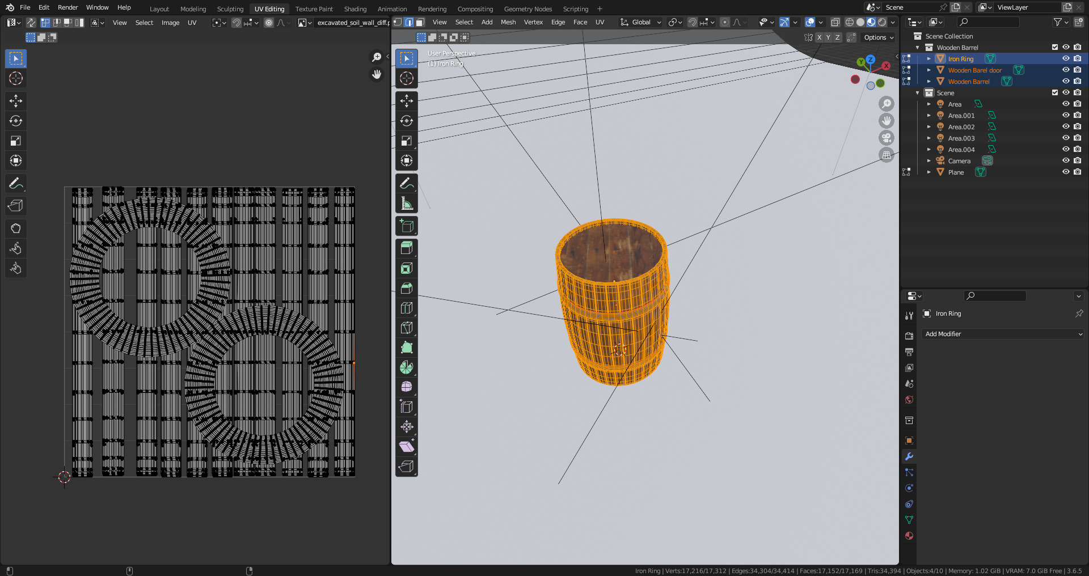Toggle camera view in 3D viewport
This screenshot has height=576, width=1089.
887,138
